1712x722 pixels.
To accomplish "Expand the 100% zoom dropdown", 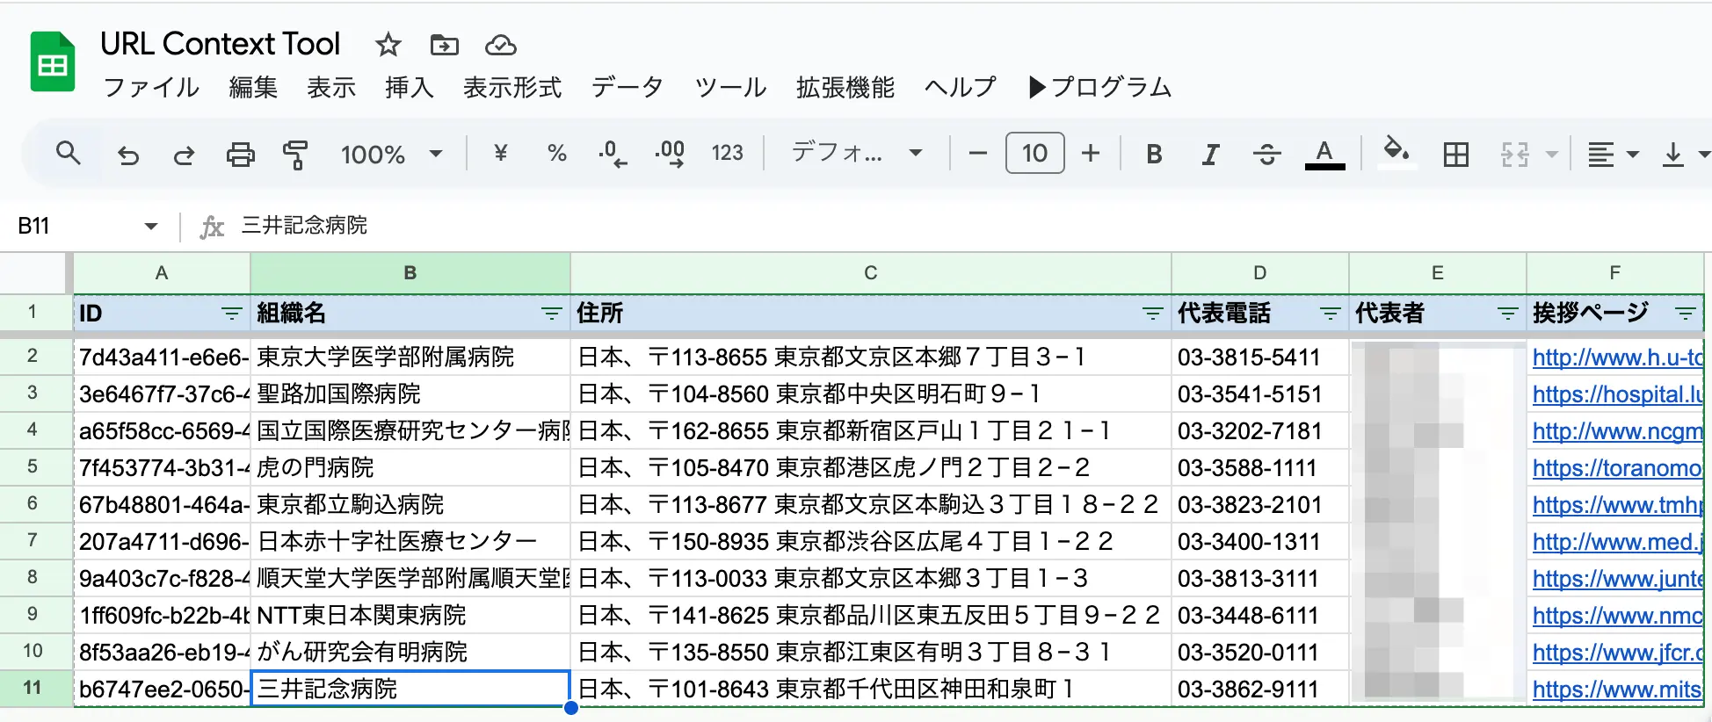I will tap(391, 155).
